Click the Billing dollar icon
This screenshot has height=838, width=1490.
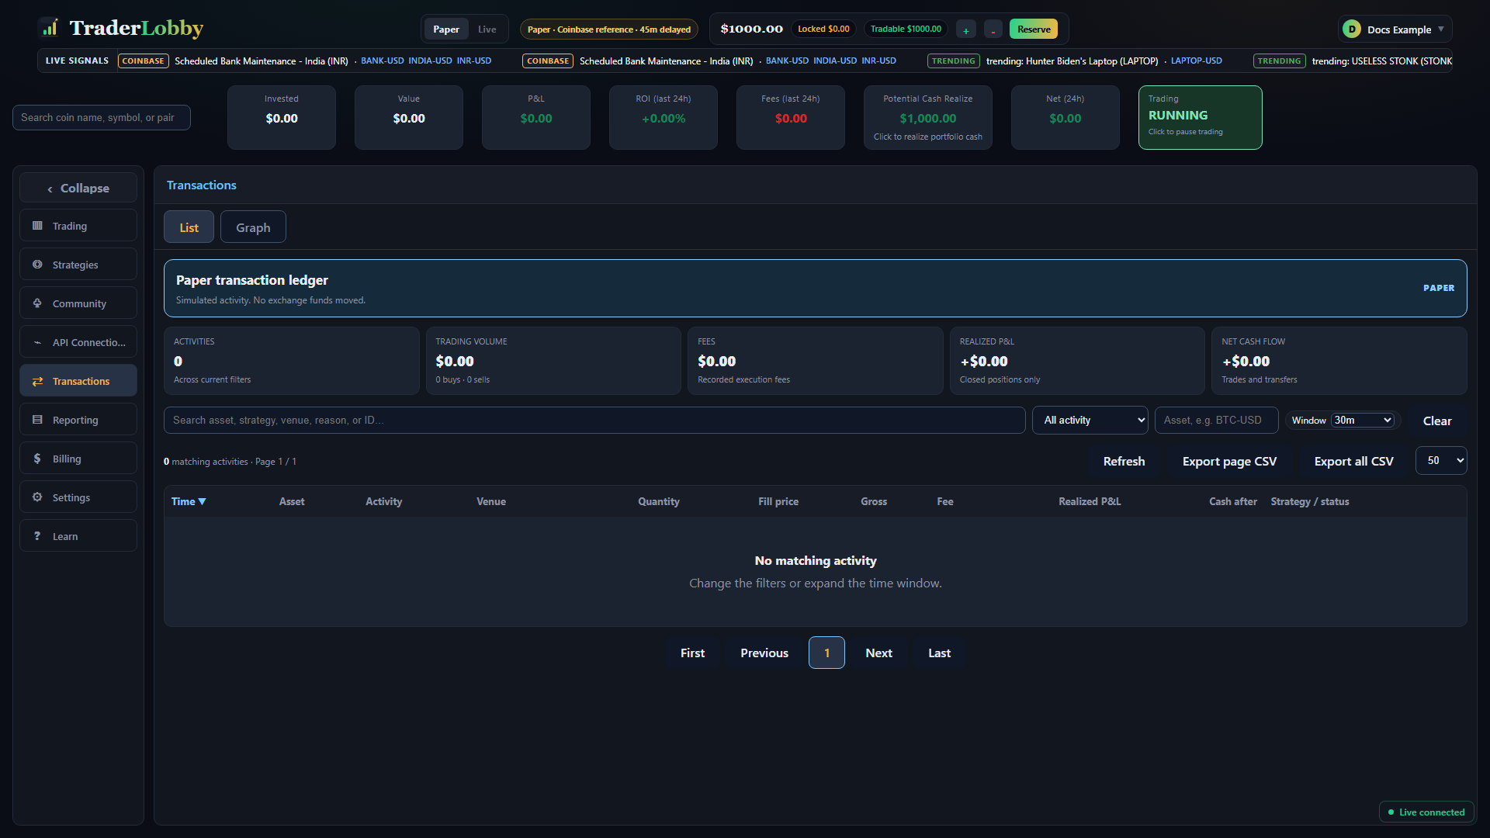(37, 459)
